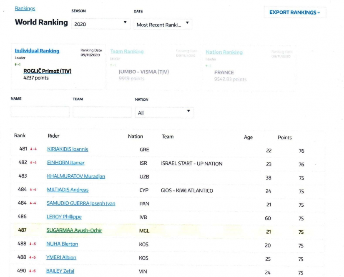Image resolution: width=344 pixels, height=277 pixels.
Task: Open rider NUHA Blerton
Action: [x=62, y=244]
